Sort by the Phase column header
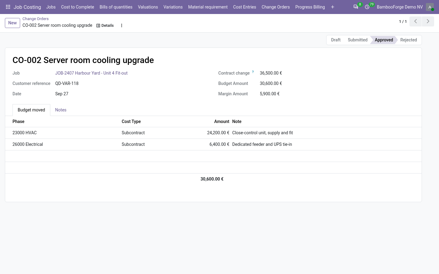This screenshot has height=274, width=439. [x=18, y=121]
